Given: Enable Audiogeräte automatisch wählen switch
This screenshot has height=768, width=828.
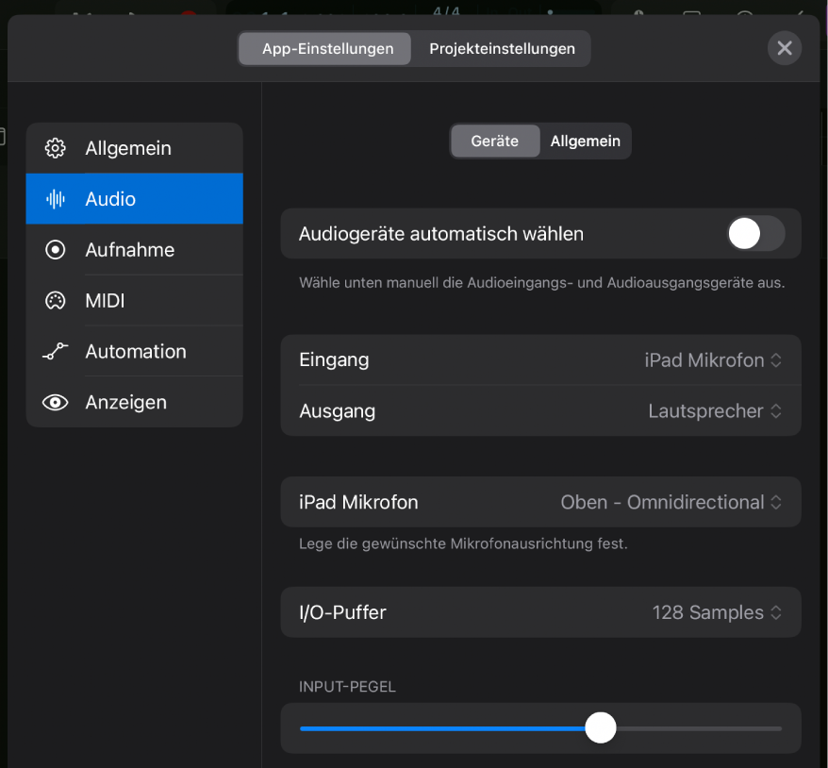Looking at the screenshot, I should tap(755, 234).
